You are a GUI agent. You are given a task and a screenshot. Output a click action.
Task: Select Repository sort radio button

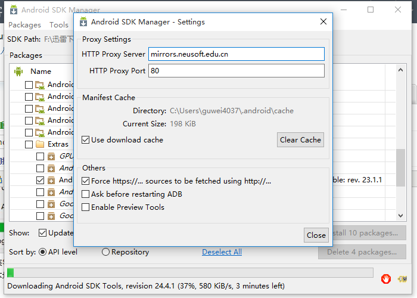tap(105, 252)
